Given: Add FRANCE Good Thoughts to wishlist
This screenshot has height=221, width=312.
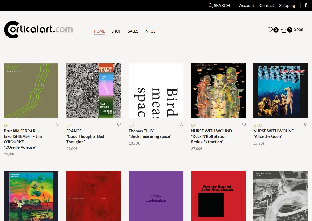Looking at the screenshot, I should pos(119,125).
